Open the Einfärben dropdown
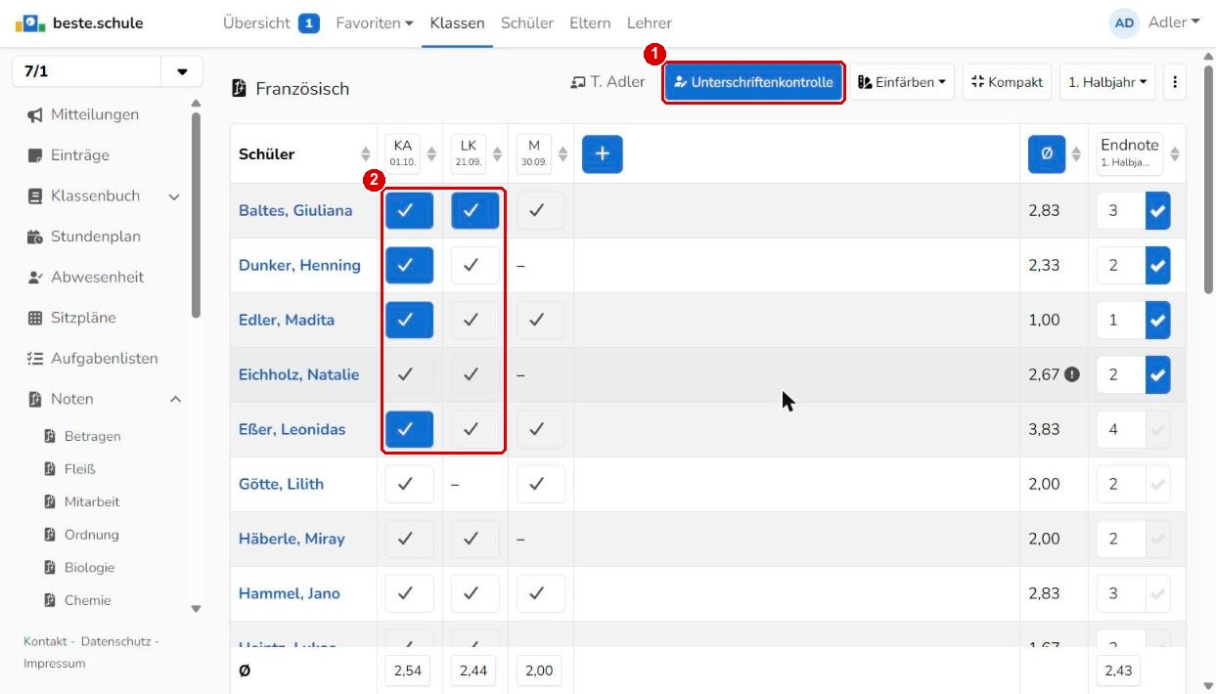The height and width of the screenshot is (694, 1216). pos(902,82)
